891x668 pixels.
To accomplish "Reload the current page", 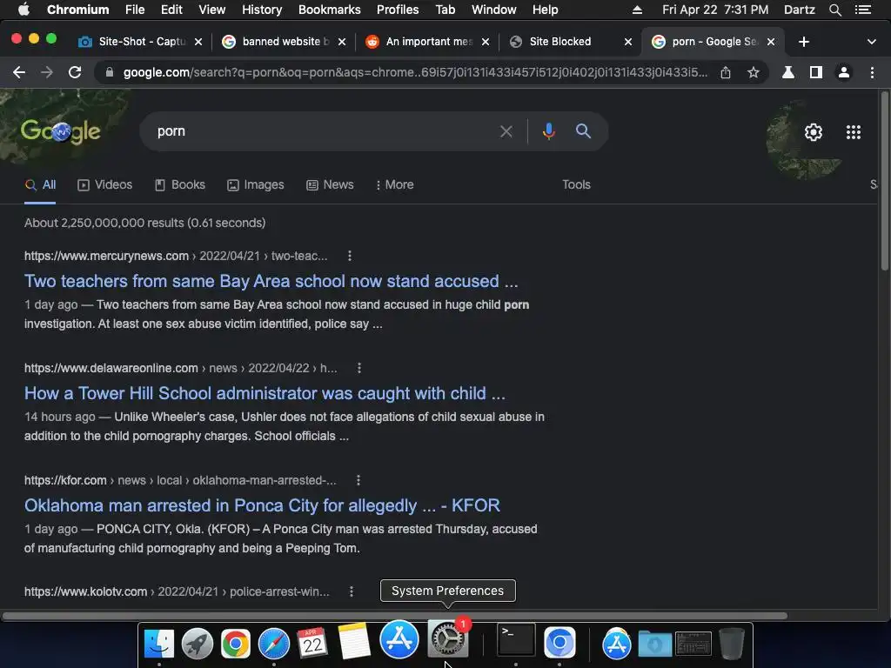I will pos(75,73).
